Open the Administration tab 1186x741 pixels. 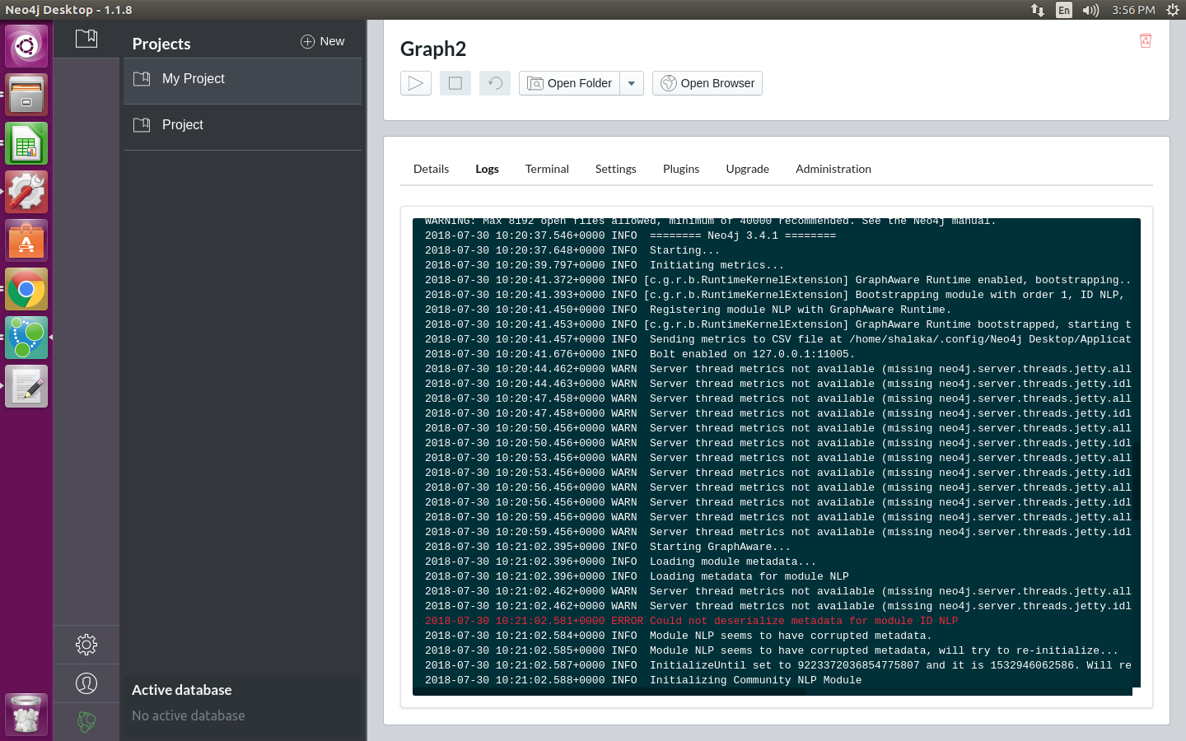833,169
